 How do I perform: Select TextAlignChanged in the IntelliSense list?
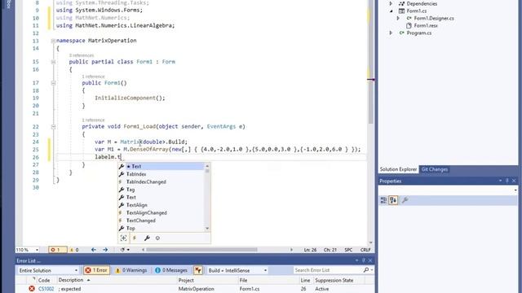tap(162, 212)
